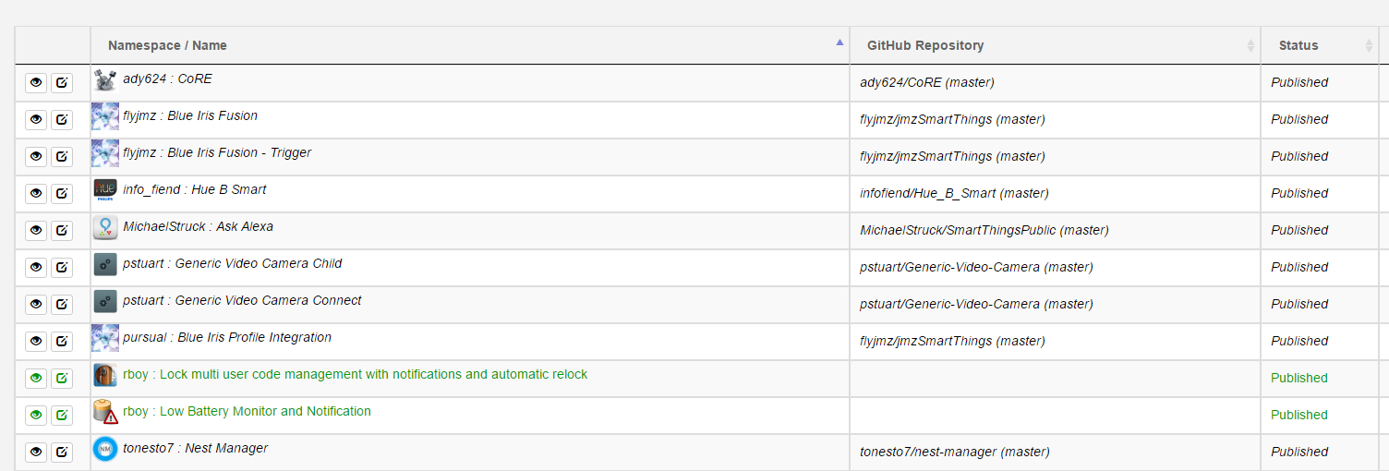Click the eye icon for Generic Video Camera Child

(36, 267)
